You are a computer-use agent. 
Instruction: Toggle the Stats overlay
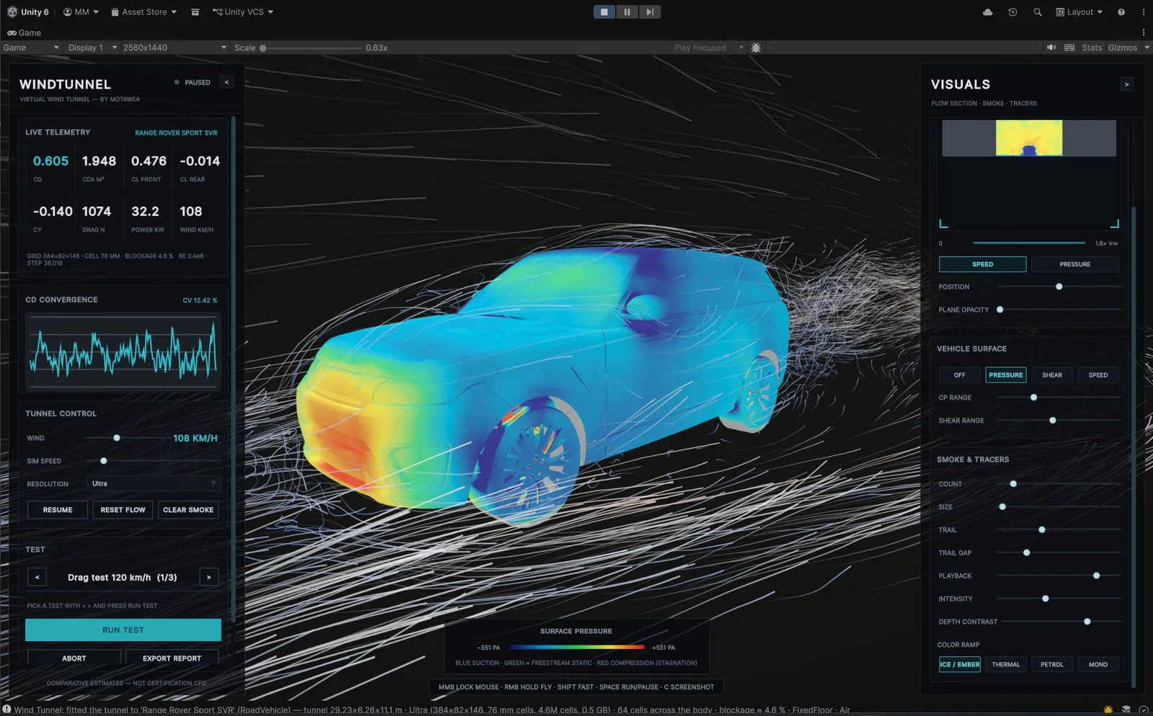tap(1092, 48)
